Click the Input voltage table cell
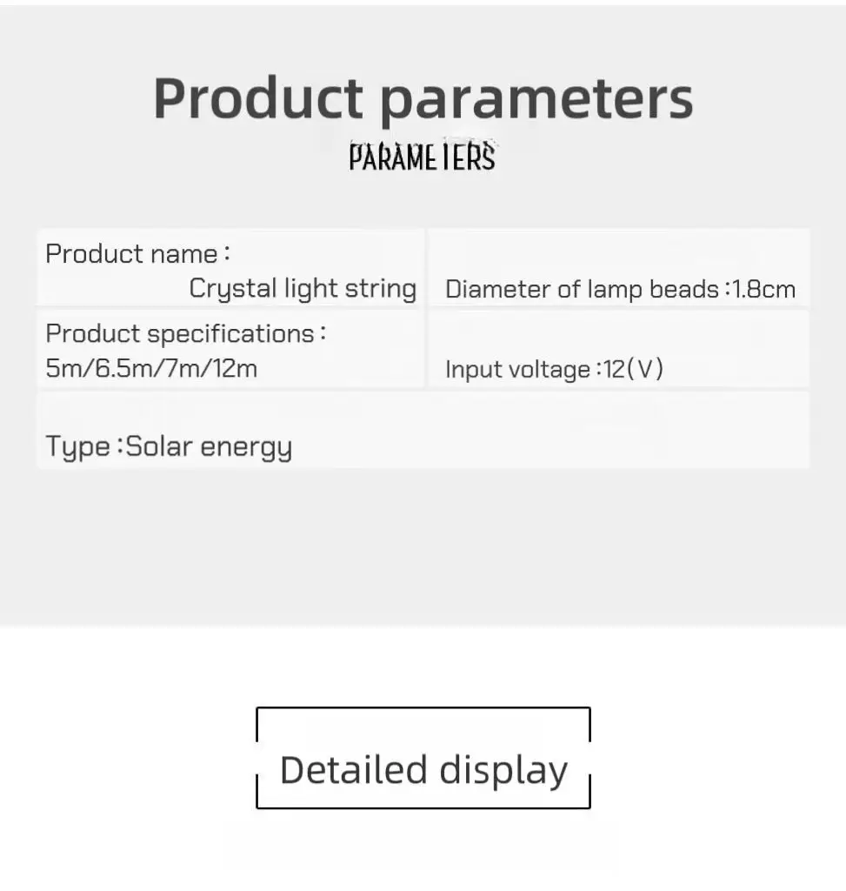The width and height of the screenshot is (846, 891). pyautogui.click(x=618, y=349)
